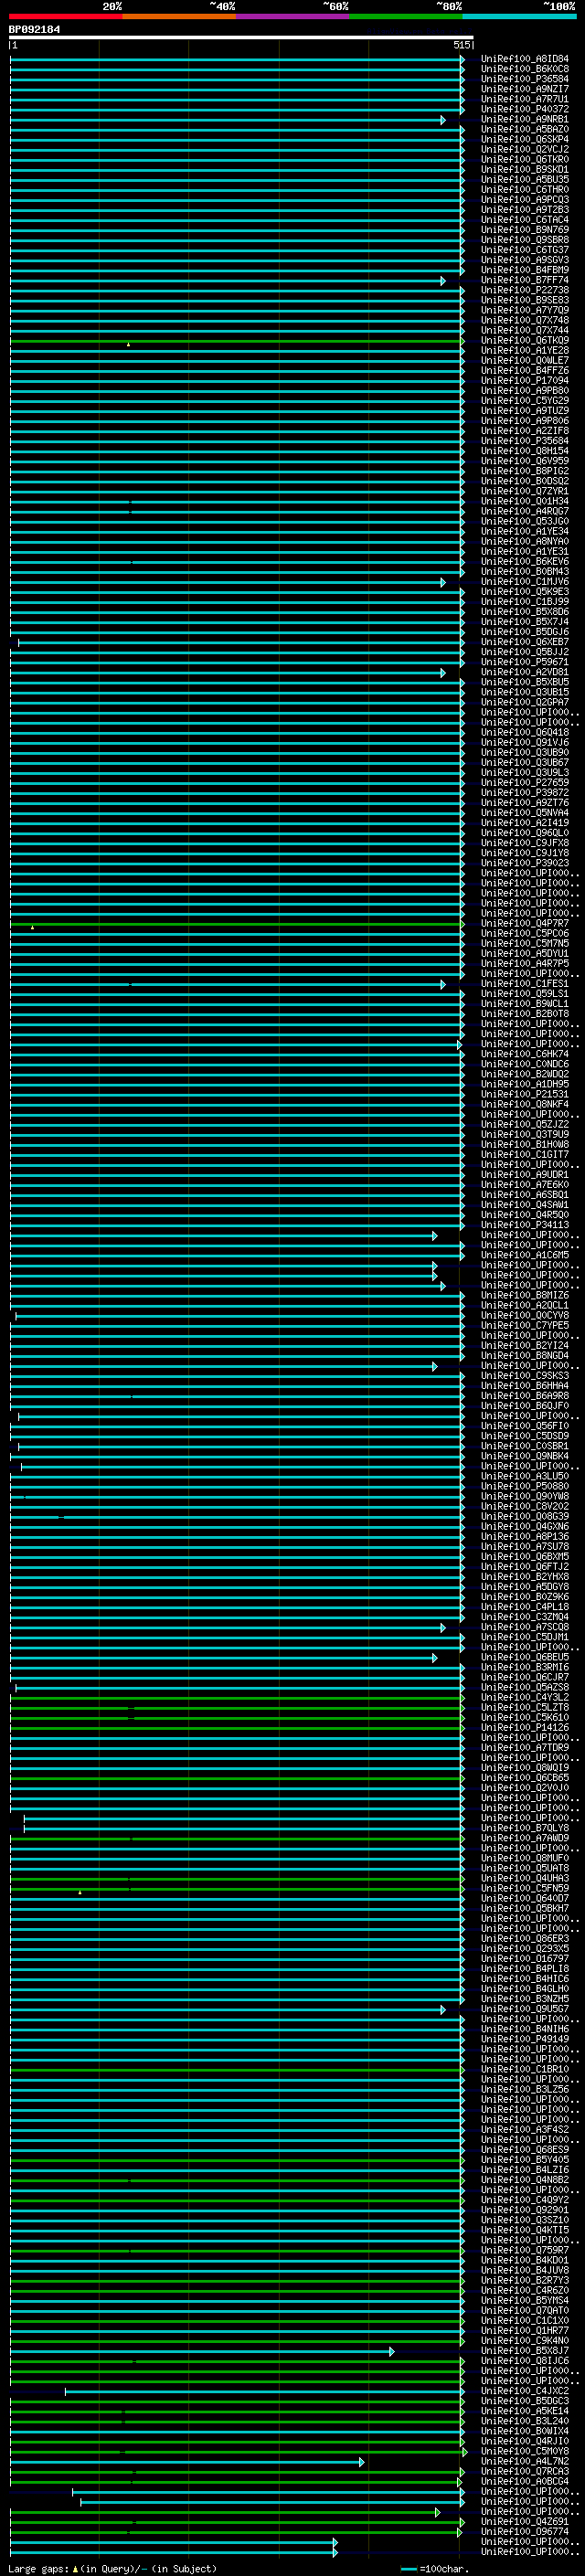Screen dimensions: 585x2576
Task: Select the UniRef100_Q6SKP4 label
Action: pyautogui.click(x=524, y=139)
